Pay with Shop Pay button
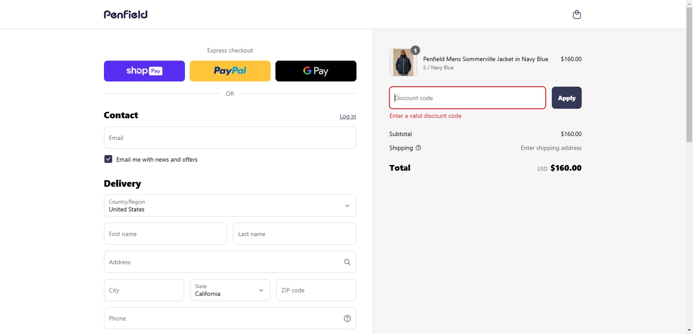Viewport: 693px width, 334px height. click(144, 71)
